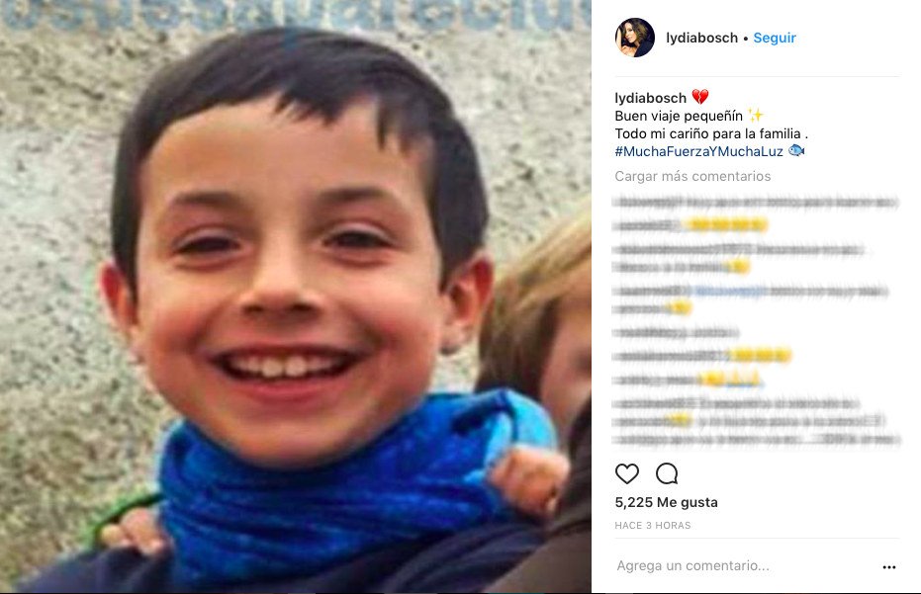Select the first blurred comment line

point(756,202)
